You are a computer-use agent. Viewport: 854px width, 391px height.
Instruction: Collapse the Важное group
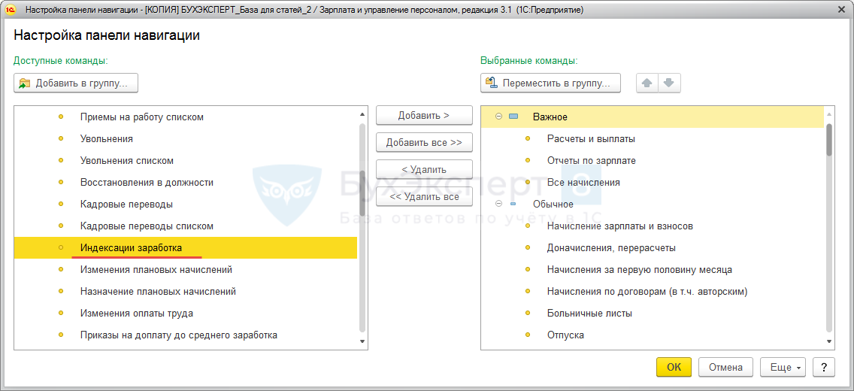tap(498, 117)
